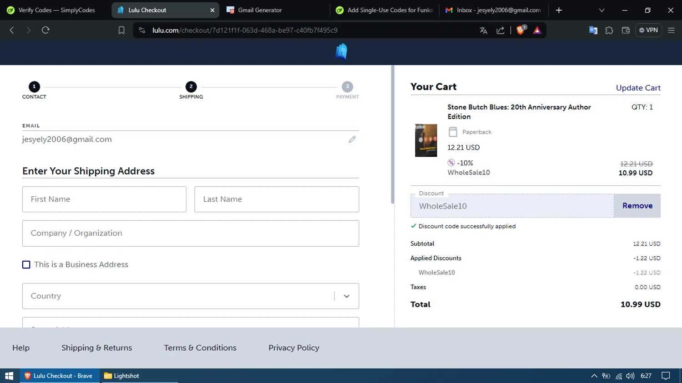
Task: Click the translate page icon
Action: click(x=483, y=30)
